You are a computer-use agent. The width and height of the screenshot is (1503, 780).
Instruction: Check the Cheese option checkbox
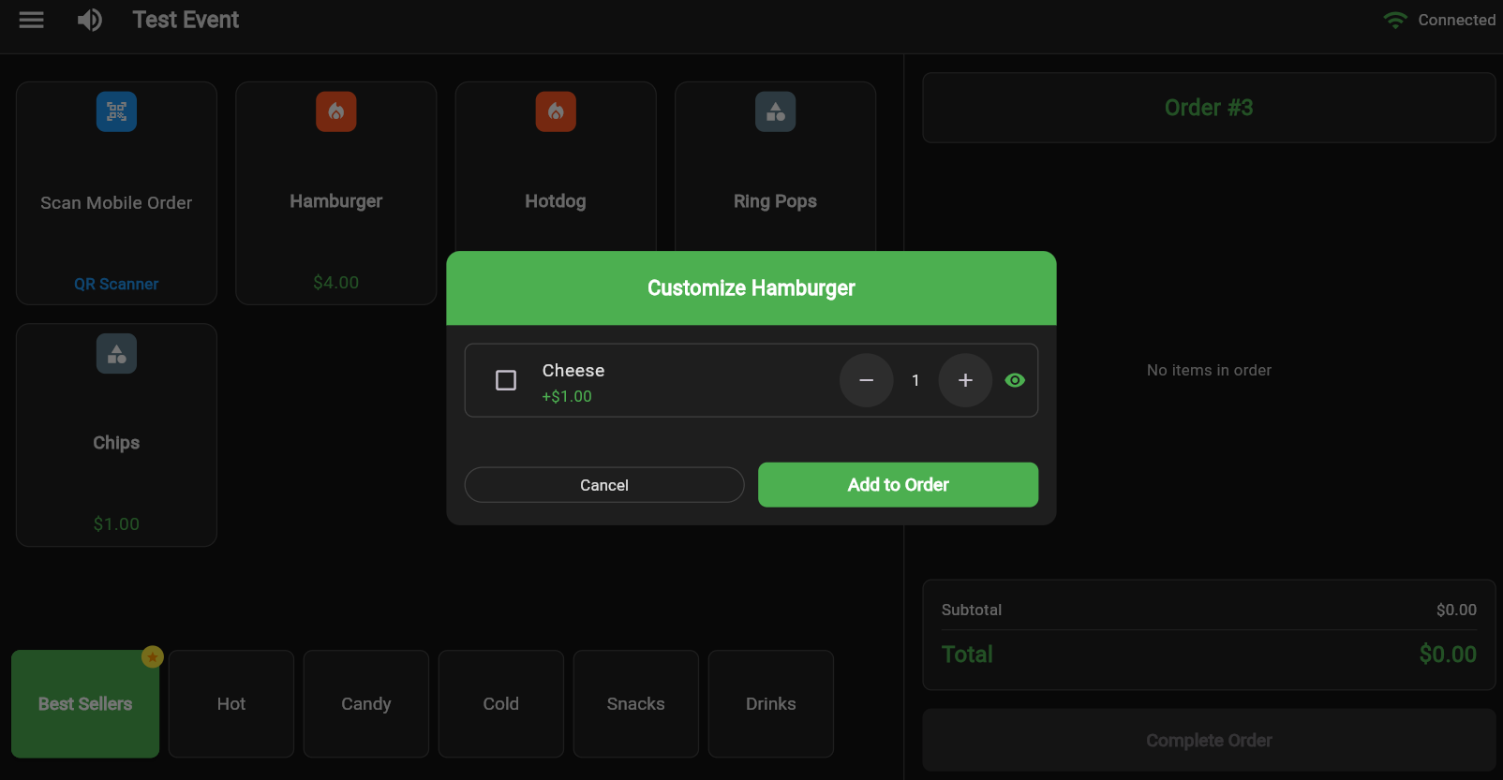point(506,380)
